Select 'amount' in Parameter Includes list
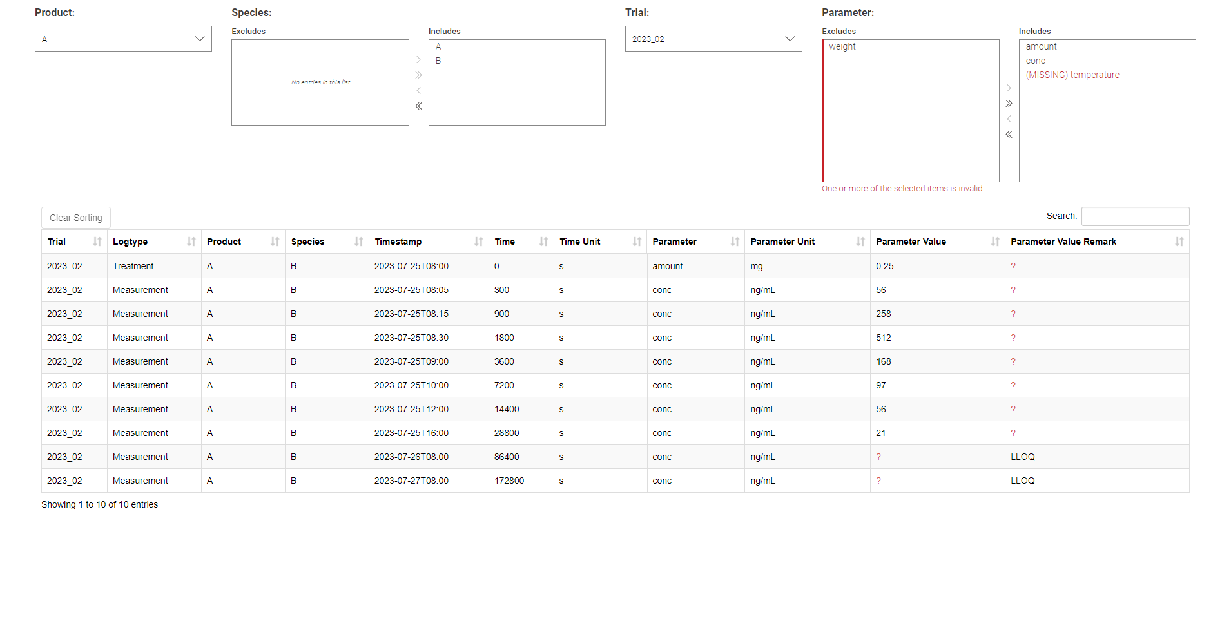This screenshot has width=1231, height=619. point(1041,47)
